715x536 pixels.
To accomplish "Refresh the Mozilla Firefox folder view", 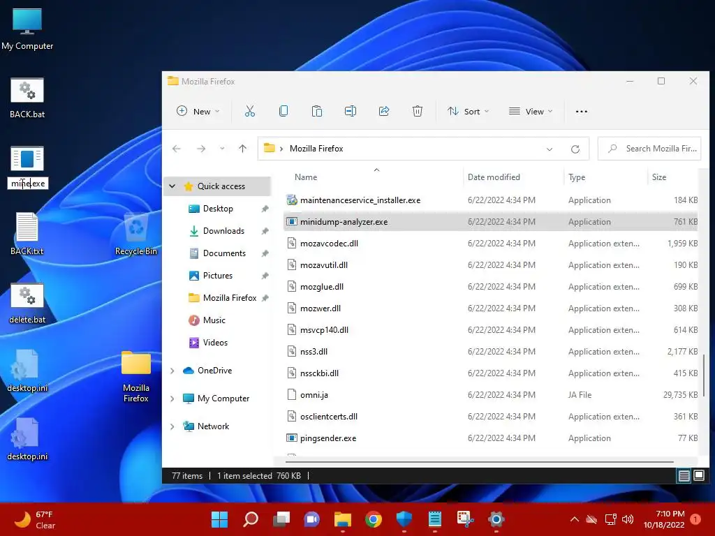I will pyautogui.click(x=575, y=149).
